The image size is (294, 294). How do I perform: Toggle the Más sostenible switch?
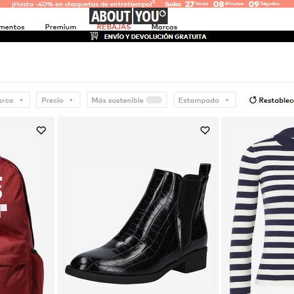(x=154, y=100)
